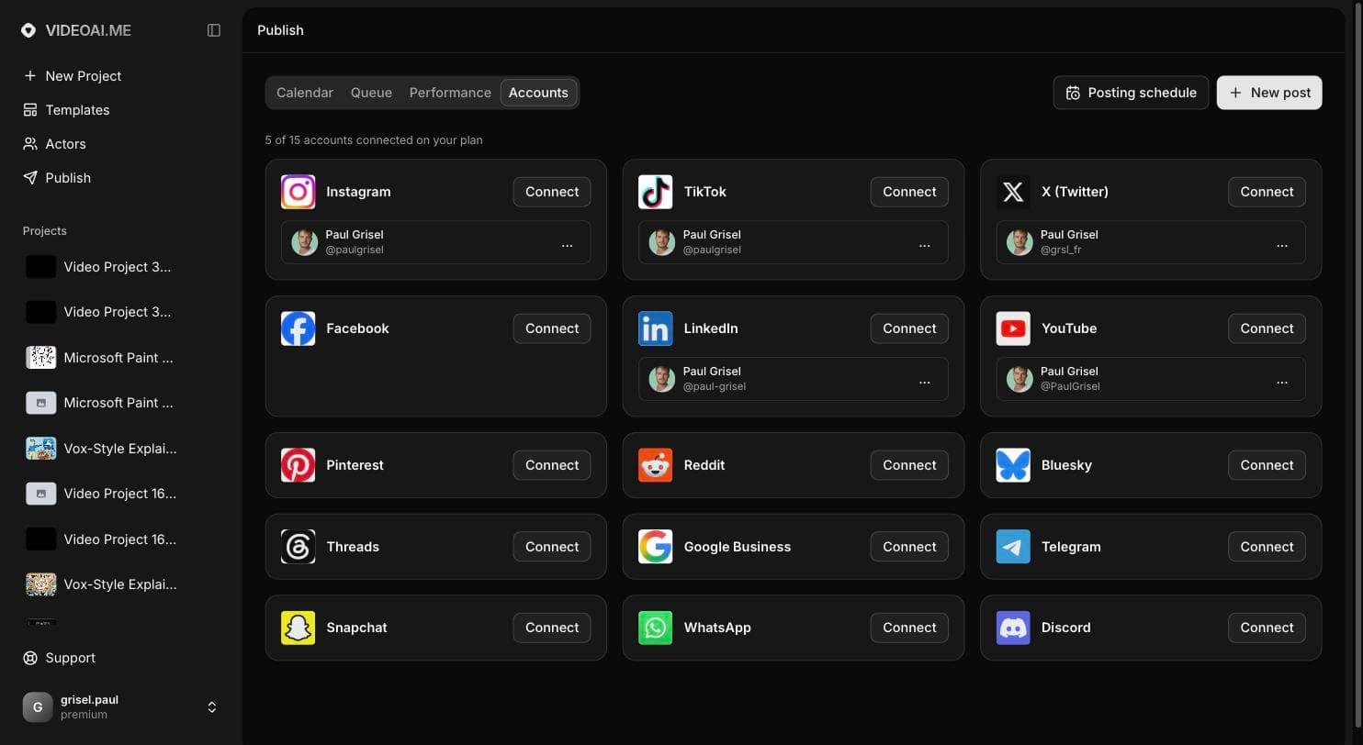Click Paul Grisel's avatar under Instagram
The height and width of the screenshot is (745, 1363).
tap(305, 242)
